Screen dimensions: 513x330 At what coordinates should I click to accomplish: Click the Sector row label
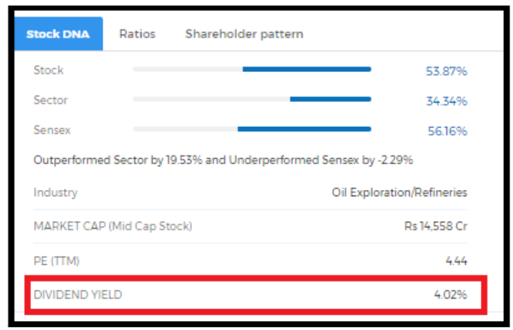click(51, 100)
